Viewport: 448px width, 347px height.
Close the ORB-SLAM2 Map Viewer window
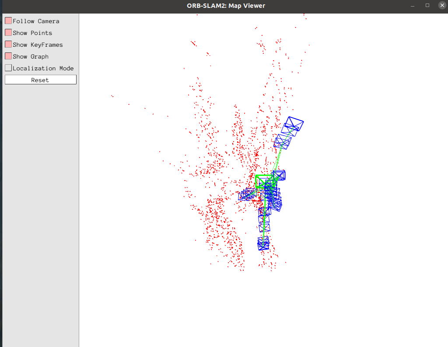pyautogui.click(x=441, y=6)
